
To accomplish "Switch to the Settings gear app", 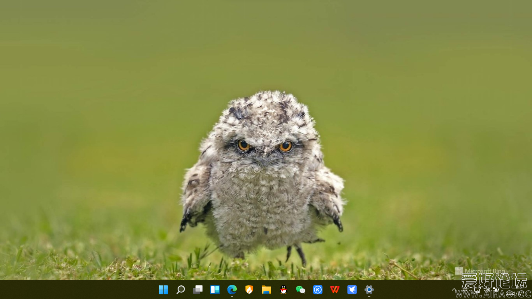I will click(369, 290).
